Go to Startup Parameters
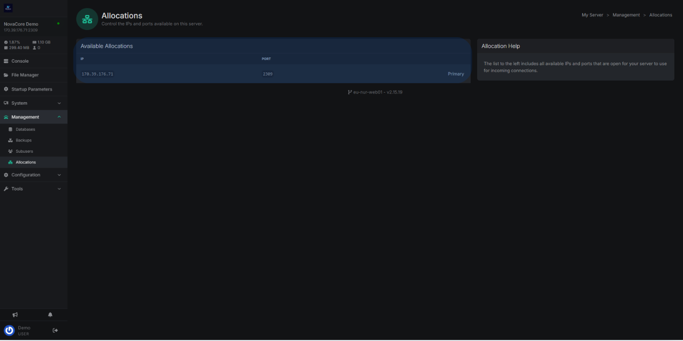This screenshot has height=341, width=683. tap(32, 89)
